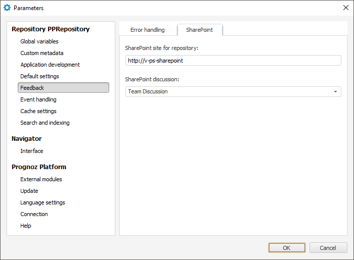Open Default settings page
354x260 pixels.
39,76
